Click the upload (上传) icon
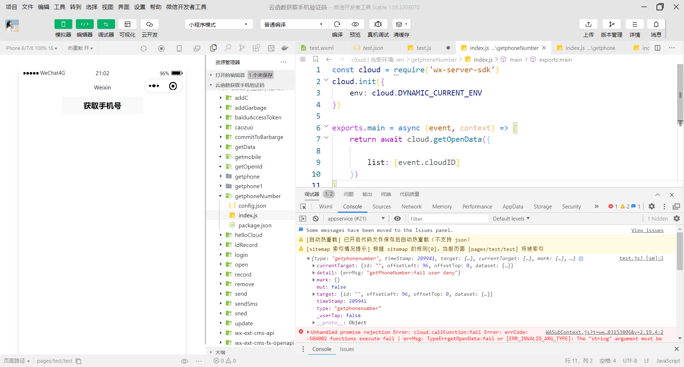Viewport: 684px width, 367px height. 589,24
